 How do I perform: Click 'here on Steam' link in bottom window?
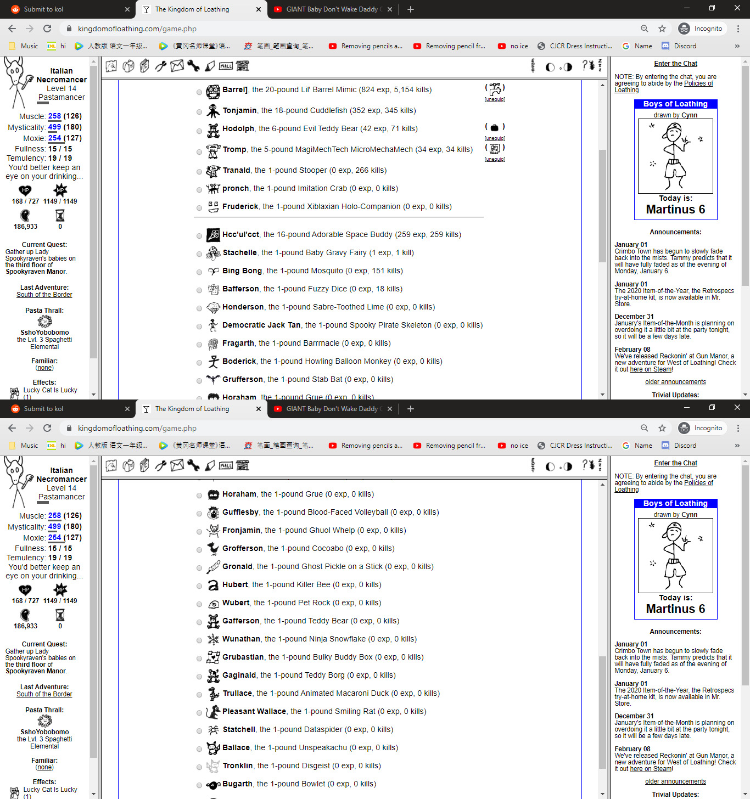[x=651, y=769]
